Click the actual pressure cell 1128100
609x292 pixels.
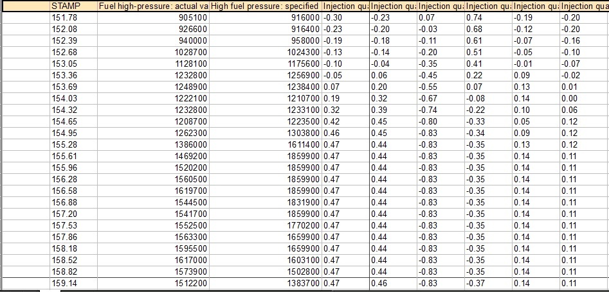153,64
